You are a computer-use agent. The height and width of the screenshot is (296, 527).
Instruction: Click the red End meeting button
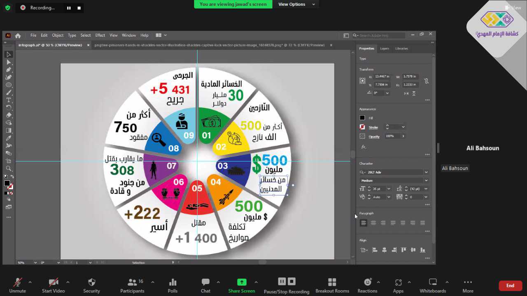pos(510,285)
